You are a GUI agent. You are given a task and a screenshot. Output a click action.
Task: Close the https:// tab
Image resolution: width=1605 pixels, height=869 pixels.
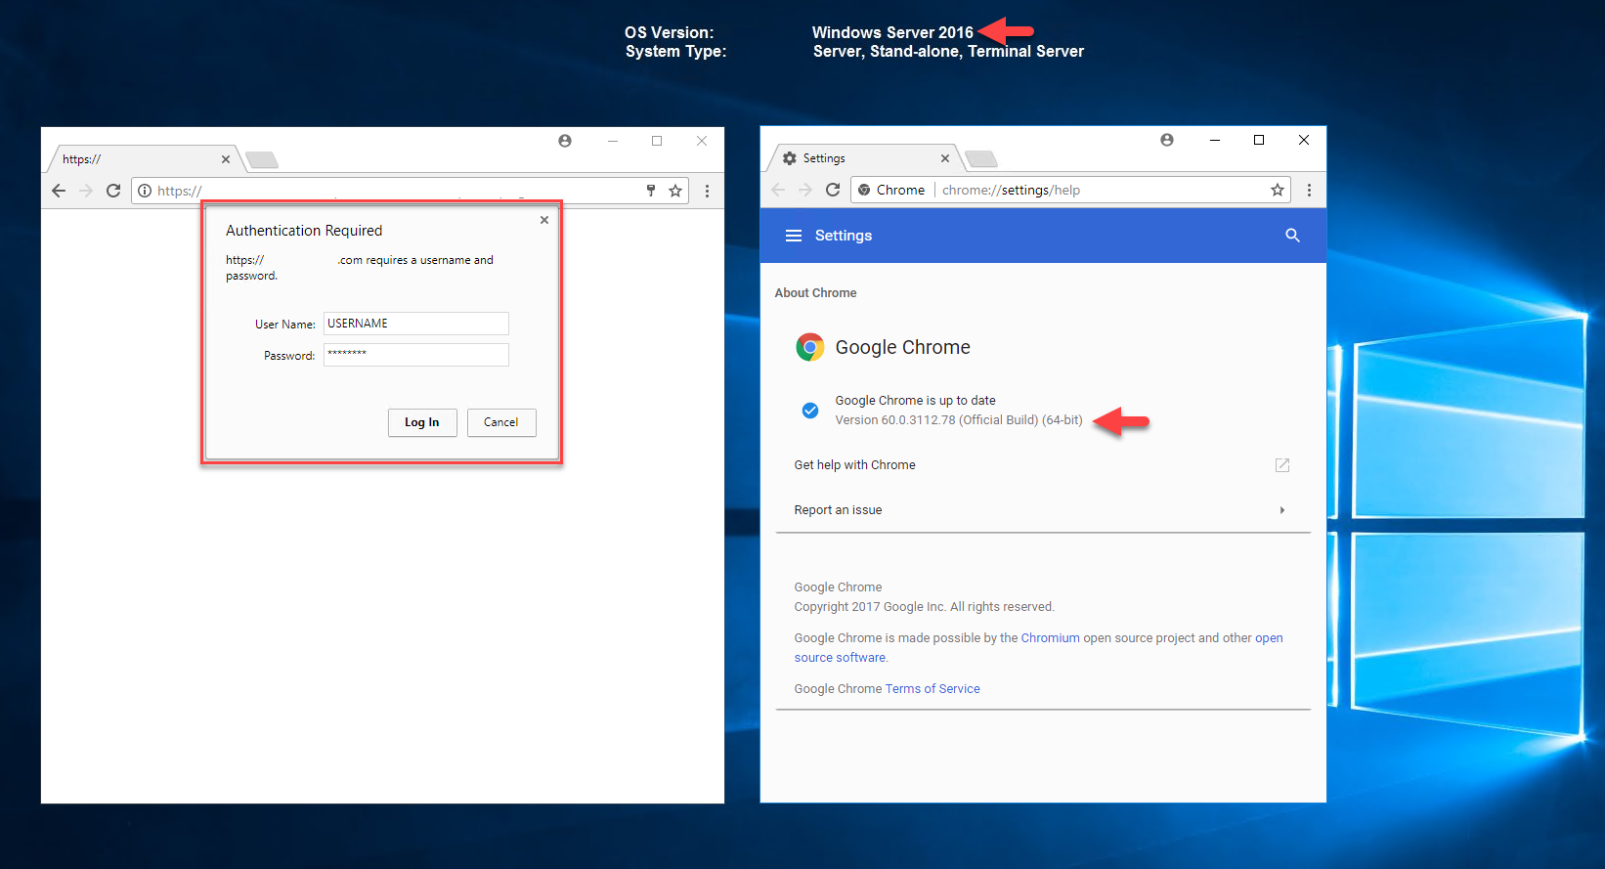pyautogui.click(x=226, y=159)
